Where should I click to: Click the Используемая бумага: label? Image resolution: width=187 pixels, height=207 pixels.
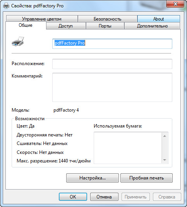118,126
